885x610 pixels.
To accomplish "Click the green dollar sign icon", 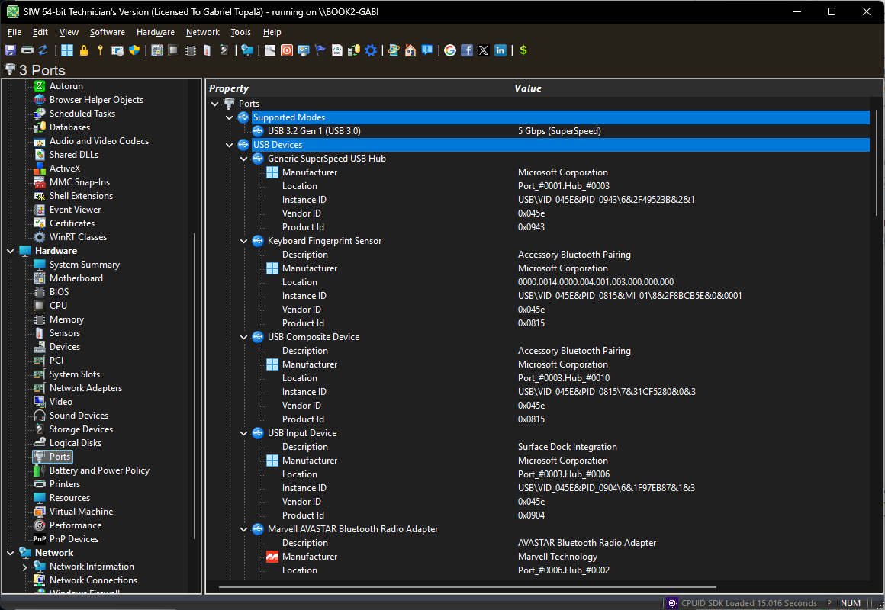I will 523,50.
